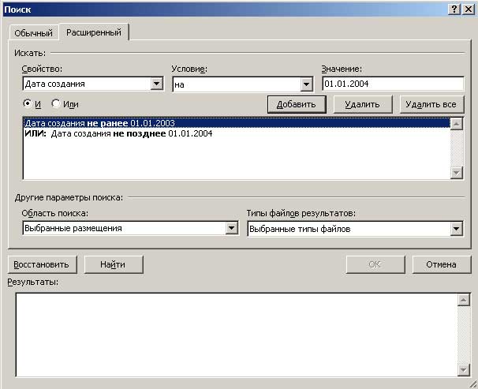This screenshot has height=389, width=478.
Task: Close the Поиск dialog window
Action: (469, 8)
